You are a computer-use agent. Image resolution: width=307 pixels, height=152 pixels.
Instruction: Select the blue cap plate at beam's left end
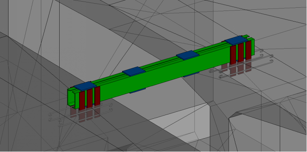pyautogui.click(x=85, y=86)
